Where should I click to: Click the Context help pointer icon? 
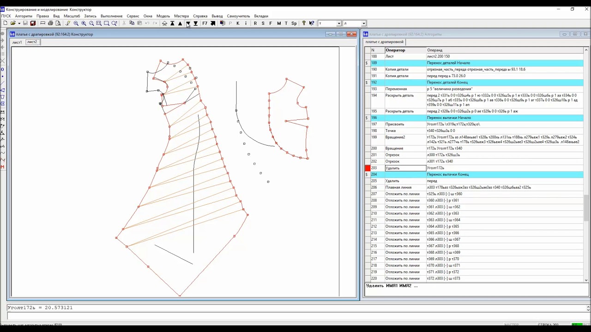312,23
